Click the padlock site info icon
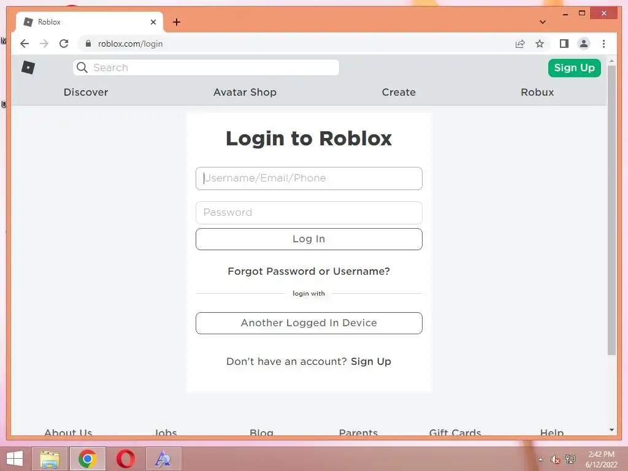This screenshot has width=628, height=471. (x=88, y=44)
